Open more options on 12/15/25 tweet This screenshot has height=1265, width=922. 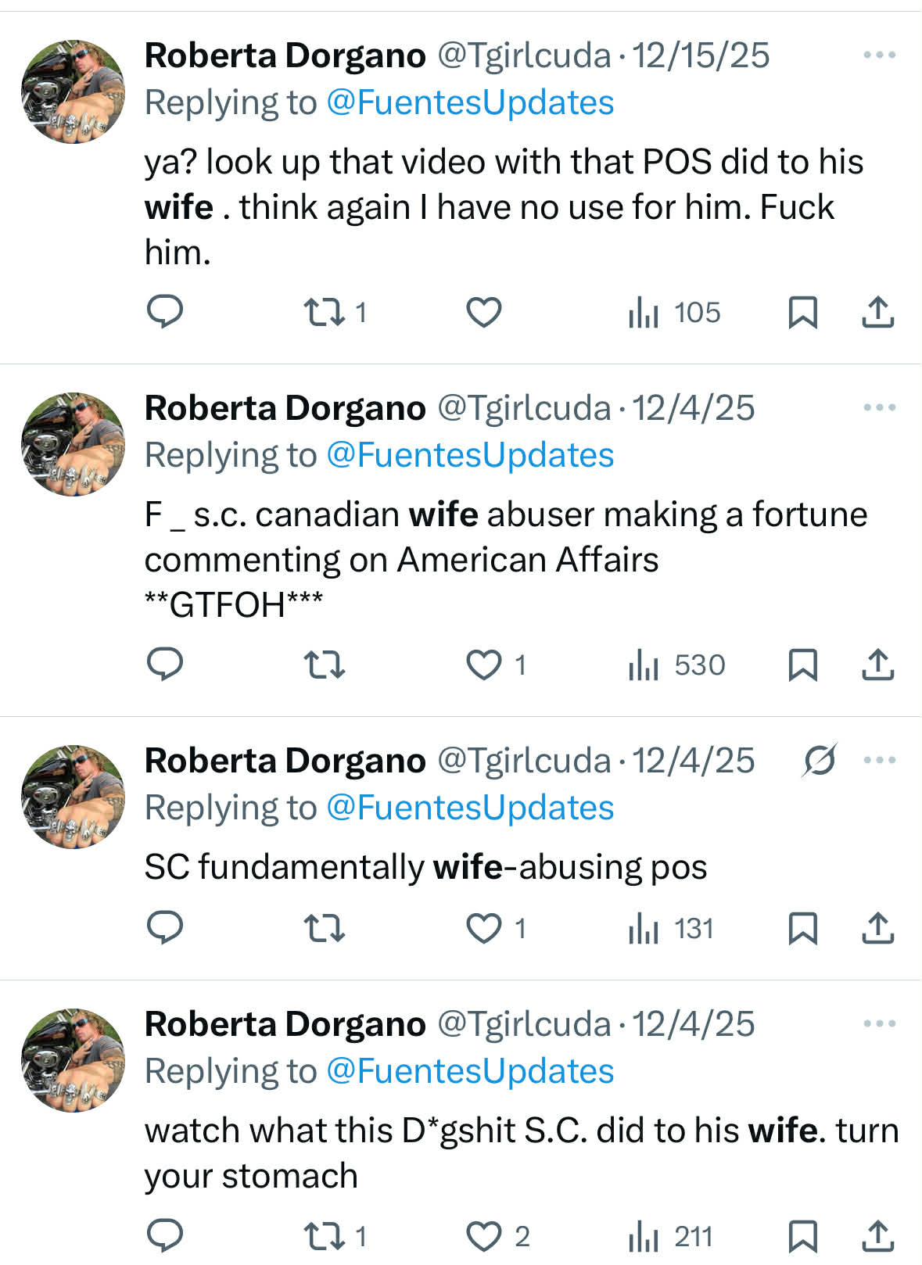pos(879,55)
